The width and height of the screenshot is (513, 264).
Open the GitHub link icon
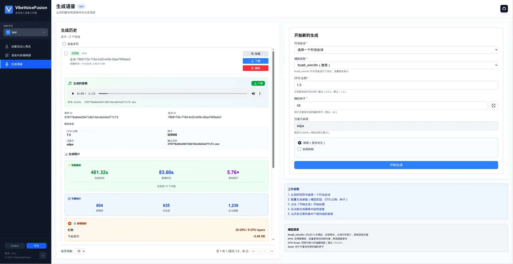[x=504, y=9]
